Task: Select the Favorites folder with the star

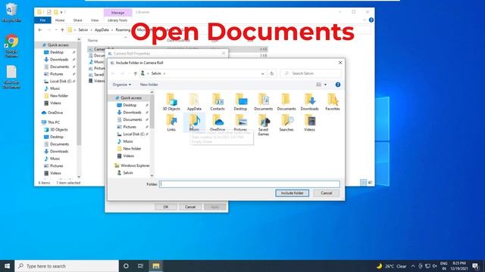Action: click(333, 102)
